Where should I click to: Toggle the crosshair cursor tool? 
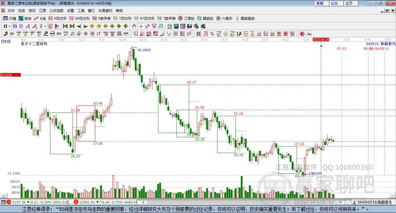[x=141, y=26]
